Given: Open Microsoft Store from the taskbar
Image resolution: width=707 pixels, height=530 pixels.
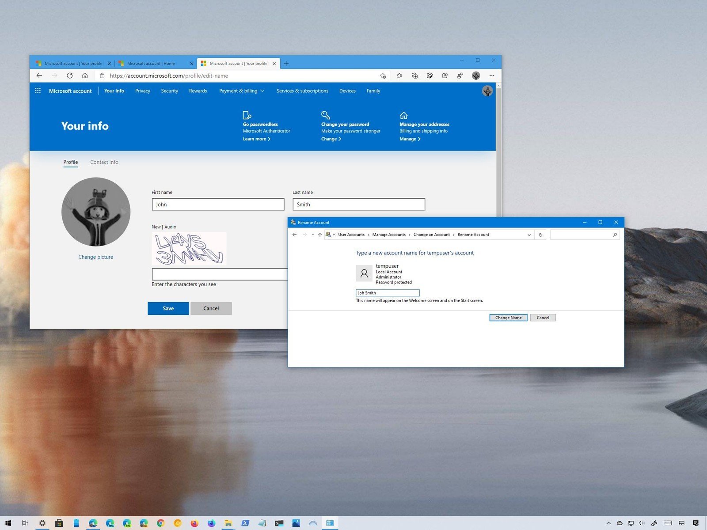Looking at the screenshot, I should 59,523.
